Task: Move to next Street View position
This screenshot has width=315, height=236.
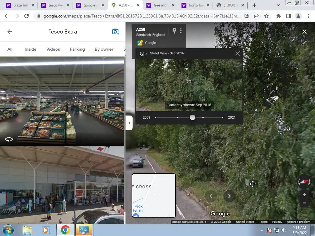Action: 229,196
